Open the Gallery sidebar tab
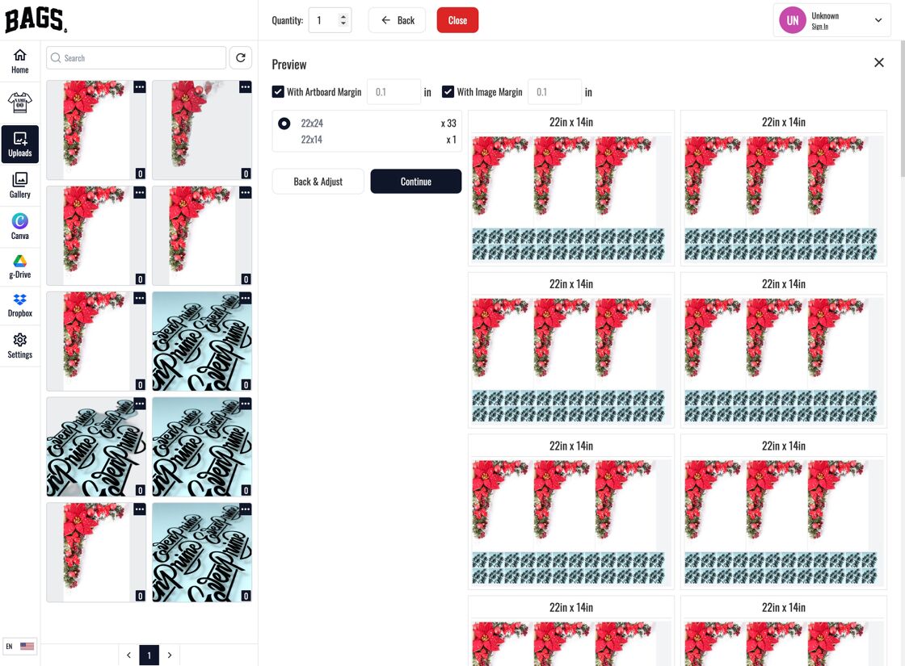Image resolution: width=905 pixels, height=666 pixels. coord(19,185)
